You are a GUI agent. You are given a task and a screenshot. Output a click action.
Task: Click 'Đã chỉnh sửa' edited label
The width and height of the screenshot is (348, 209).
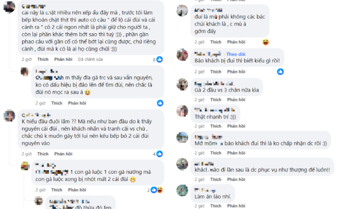pyautogui.click(x=91, y=59)
